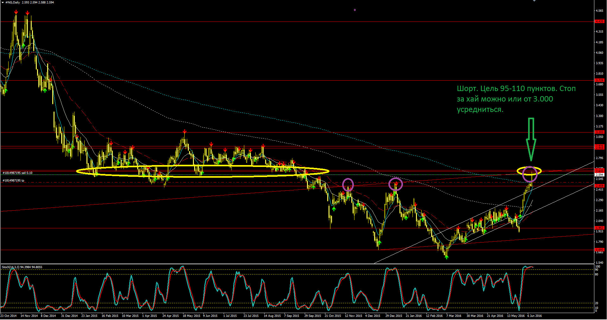Click date label 1 Apr 2015

[x=150, y=316]
